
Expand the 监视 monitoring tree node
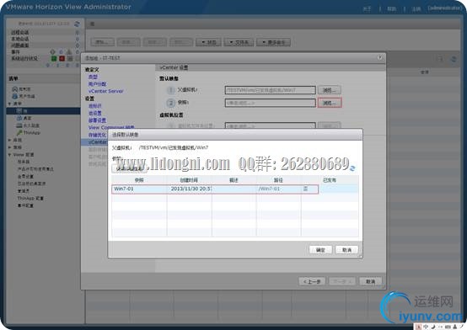pos(10,140)
